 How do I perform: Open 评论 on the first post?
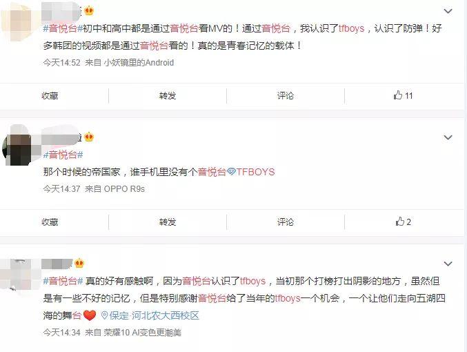(x=286, y=96)
